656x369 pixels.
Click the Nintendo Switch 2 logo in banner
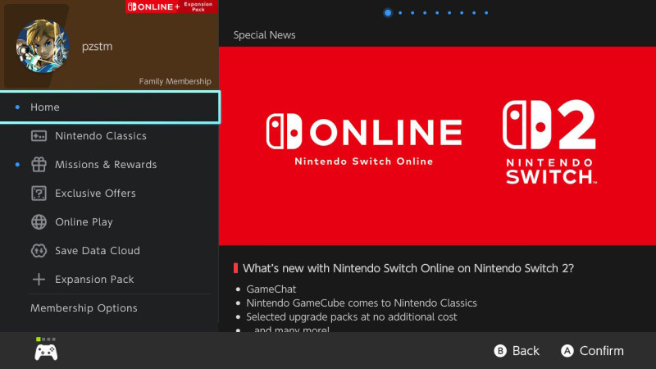549,142
